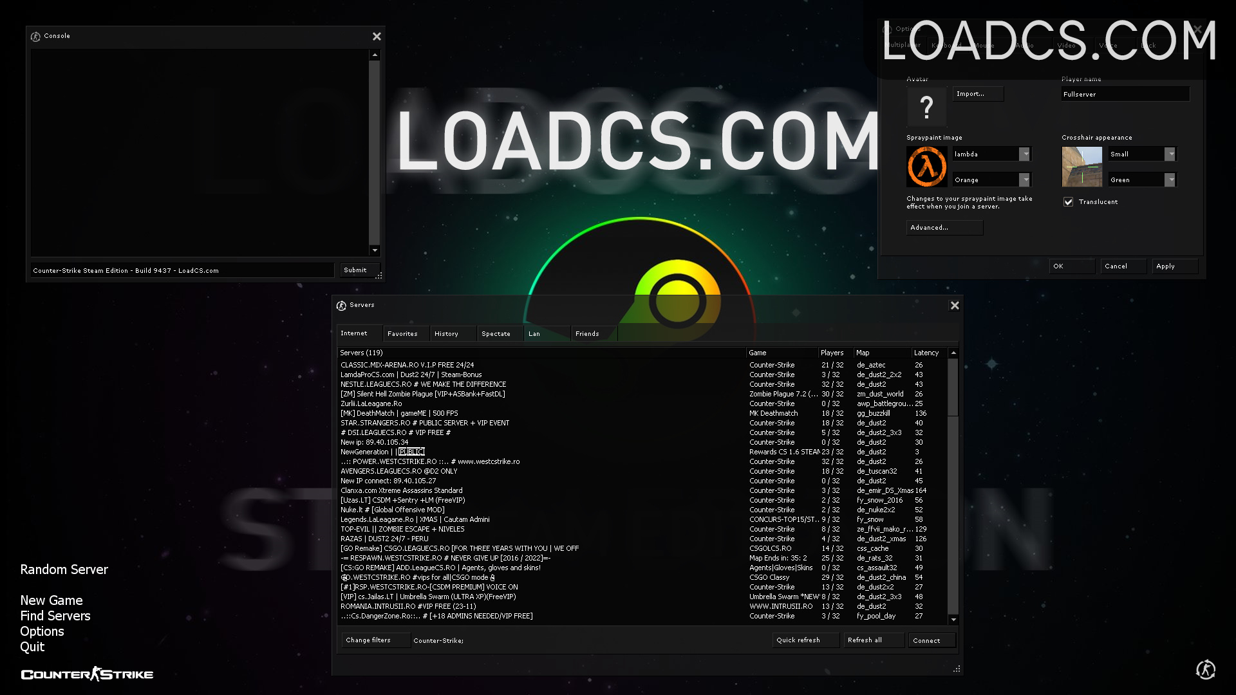Click the crosshair preview thumbnail
This screenshot has width=1236, height=695.
point(1081,167)
